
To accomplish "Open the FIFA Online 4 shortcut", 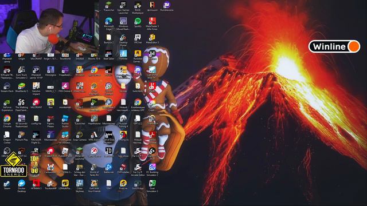I will click(65, 88).
